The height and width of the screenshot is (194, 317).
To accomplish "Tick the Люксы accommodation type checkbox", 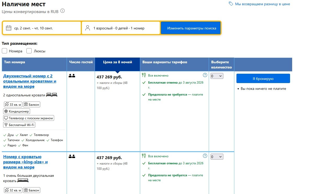I will (x=29, y=51).
